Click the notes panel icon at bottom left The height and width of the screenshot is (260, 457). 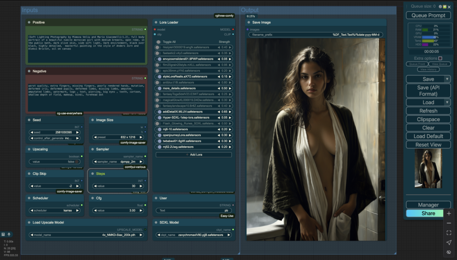[3, 234]
